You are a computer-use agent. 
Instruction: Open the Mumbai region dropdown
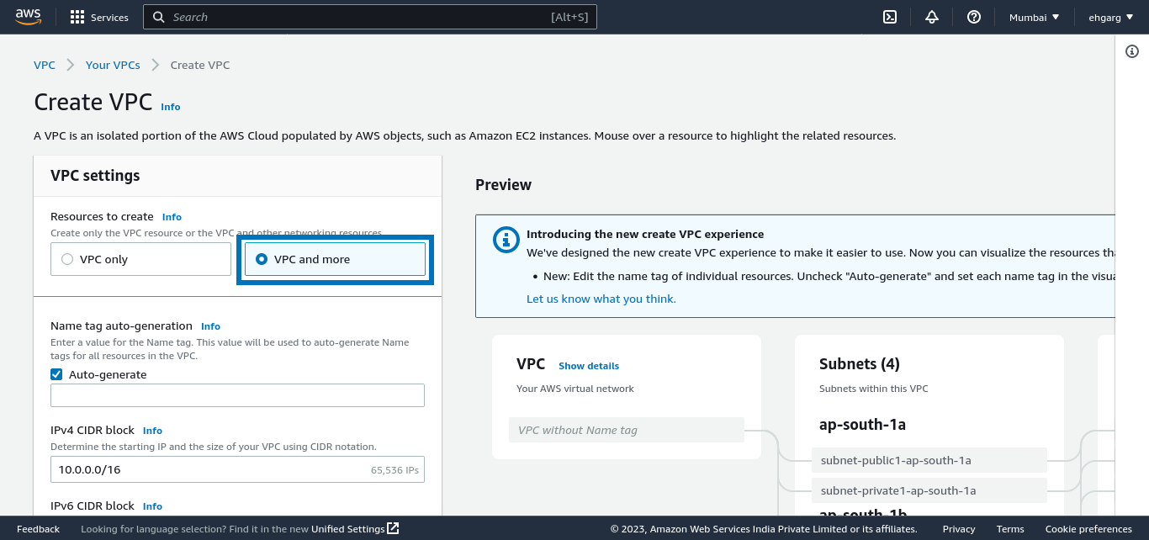(x=1034, y=17)
